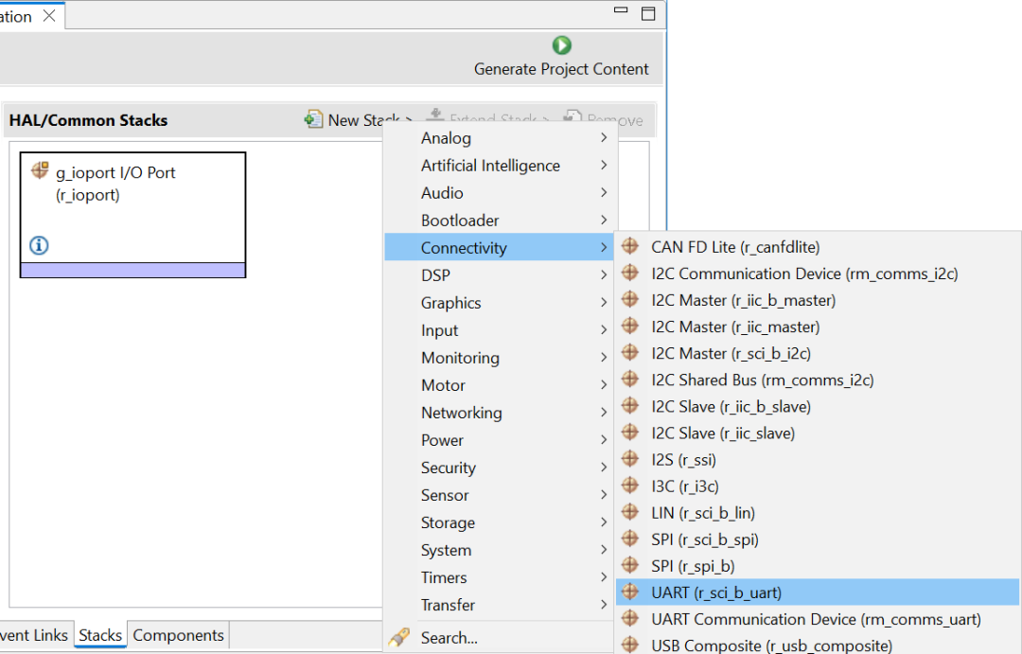1022x654 pixels.
Task: Click the I3C (r_i3c) module icon
Action: pos(631,486)
